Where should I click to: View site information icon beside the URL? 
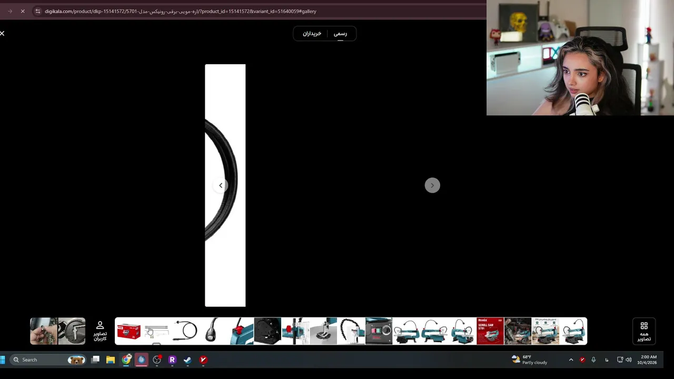pos(37,11)
